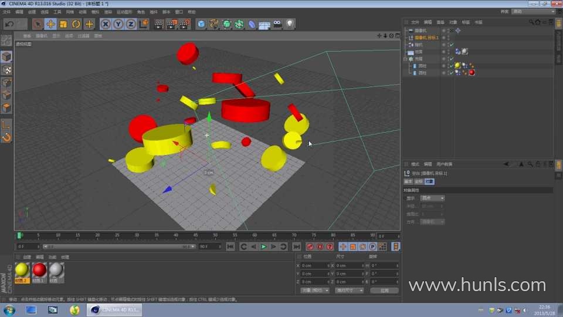Click the record active objects keyframe button
Image resolution: width=563 pixels, height=317 pixels.
pos(310,247)
